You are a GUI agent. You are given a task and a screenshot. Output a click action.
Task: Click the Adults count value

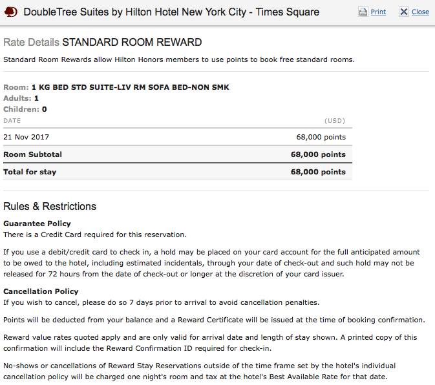coord(36,98)
